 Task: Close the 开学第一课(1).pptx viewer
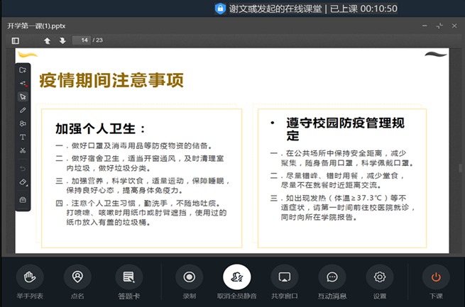(454, 26)
